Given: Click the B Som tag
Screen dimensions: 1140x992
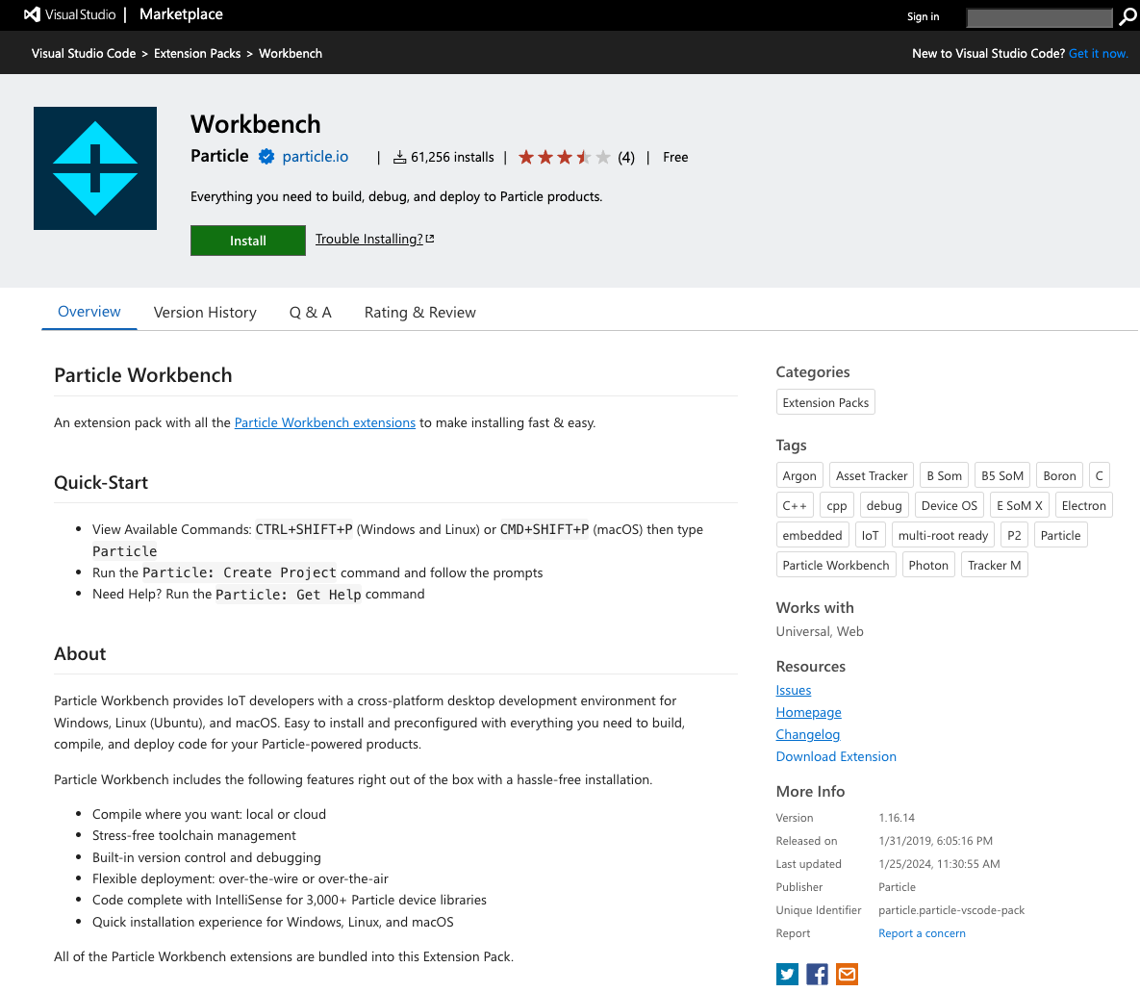Looking at the screenshot, I should [944, 475].
